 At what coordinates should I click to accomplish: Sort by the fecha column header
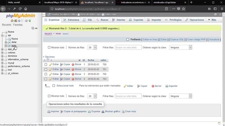91,60
